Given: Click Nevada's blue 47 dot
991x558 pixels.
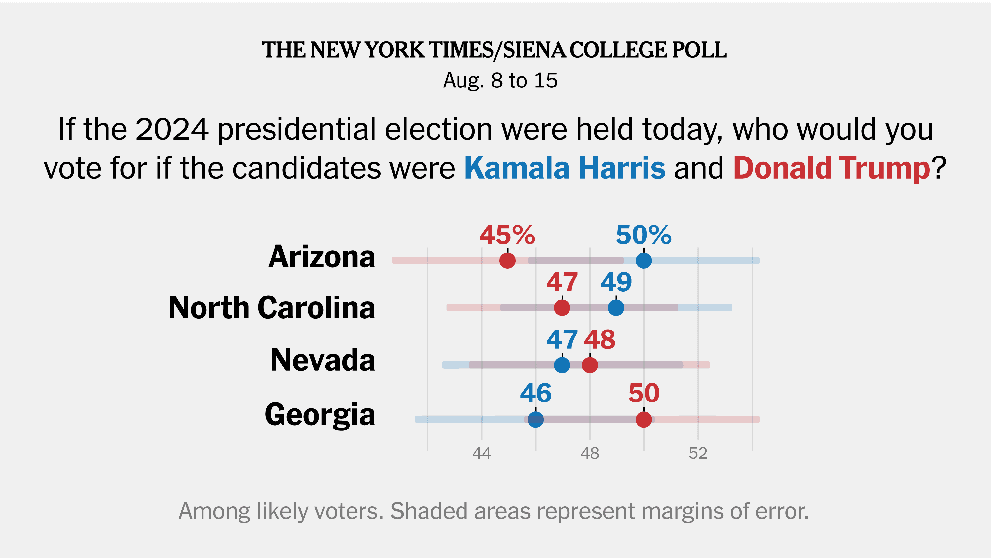Looking at the screenshot, I should point(562,365).
